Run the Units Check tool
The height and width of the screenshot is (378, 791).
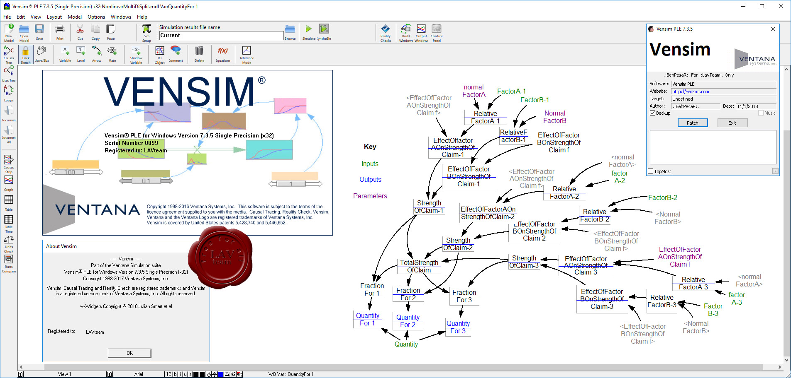tap(9, 244)
